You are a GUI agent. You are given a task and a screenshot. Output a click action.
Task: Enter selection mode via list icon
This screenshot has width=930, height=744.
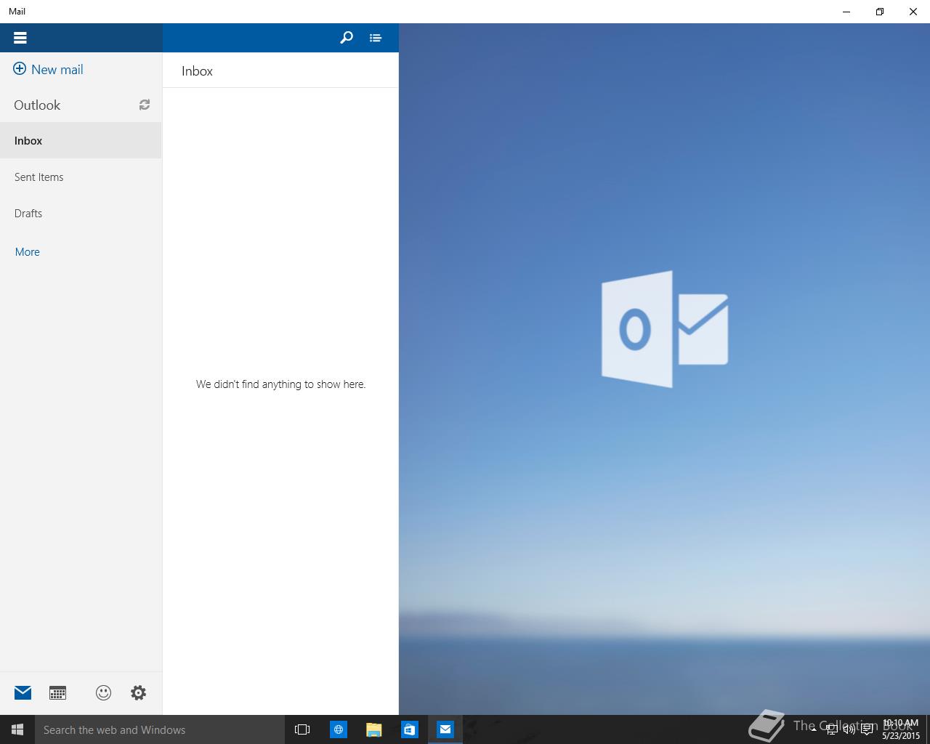[x=375, y=38]
